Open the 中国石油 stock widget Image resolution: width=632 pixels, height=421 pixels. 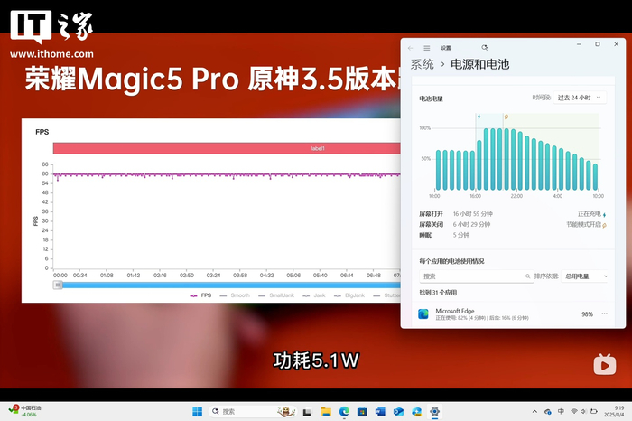[x=25, y=411]
